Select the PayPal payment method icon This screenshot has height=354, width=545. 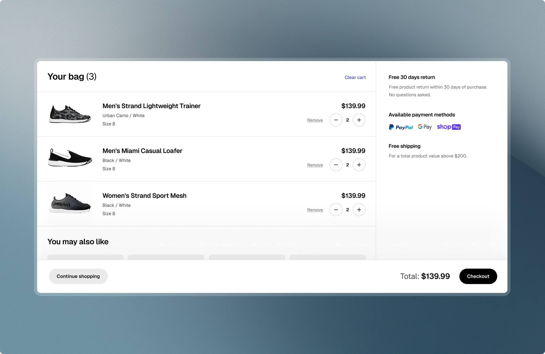coord(401,127)
